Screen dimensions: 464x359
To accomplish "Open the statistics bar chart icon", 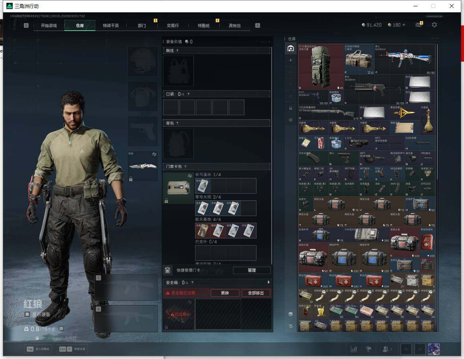I will click(354, 349).
